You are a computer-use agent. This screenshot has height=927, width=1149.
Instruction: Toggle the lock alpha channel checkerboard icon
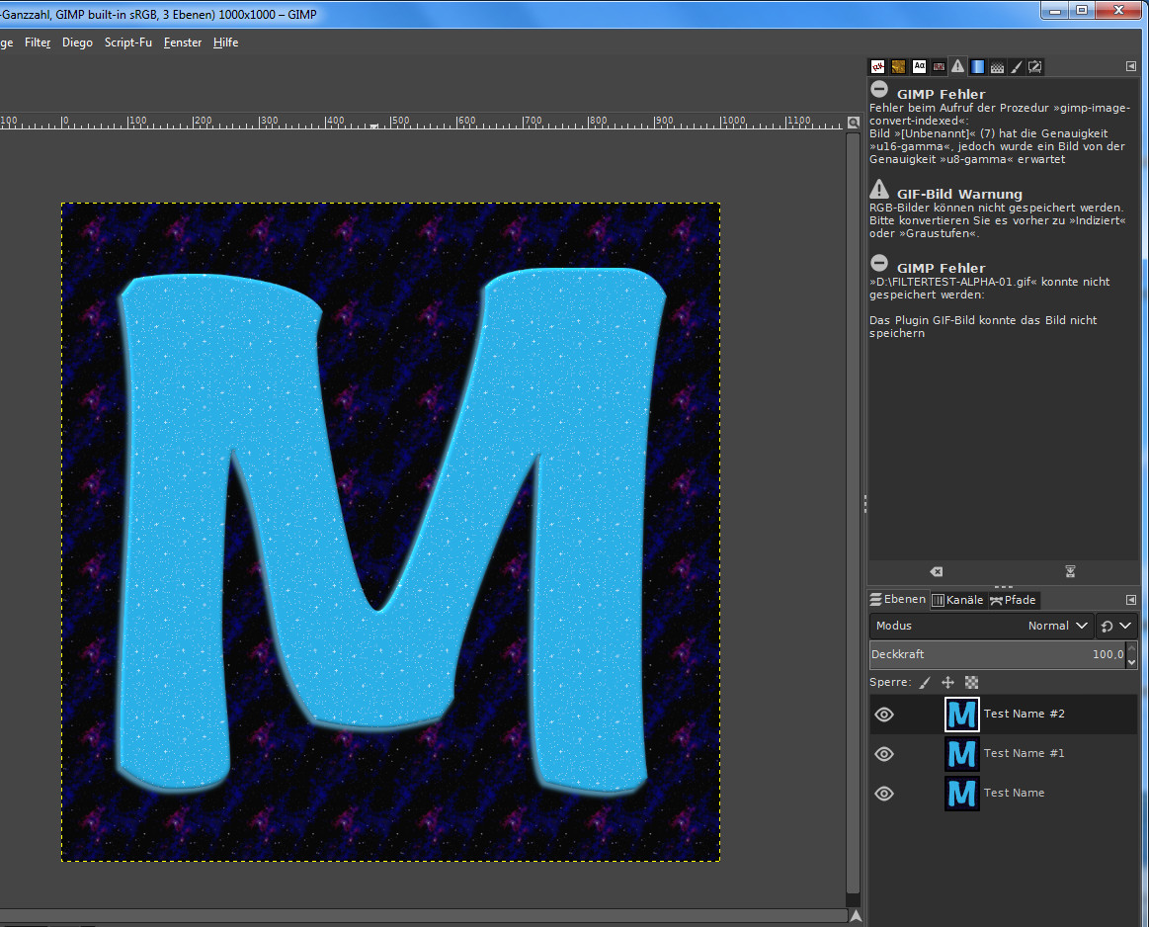tap(972, 683)
